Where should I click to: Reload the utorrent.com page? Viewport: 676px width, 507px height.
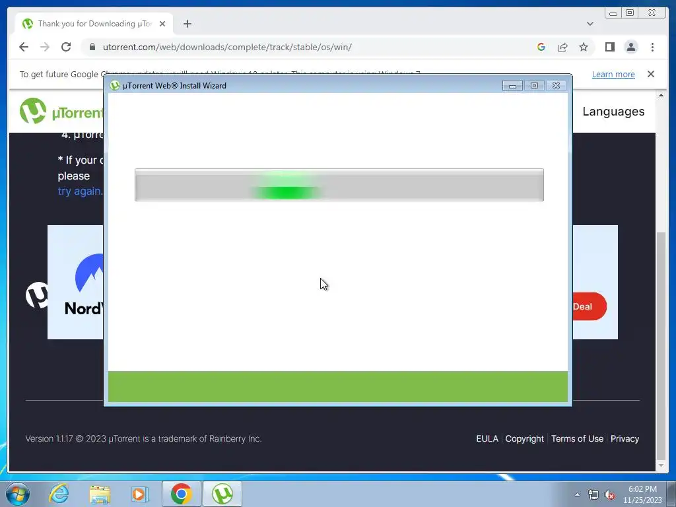click(x=66, y=47)
